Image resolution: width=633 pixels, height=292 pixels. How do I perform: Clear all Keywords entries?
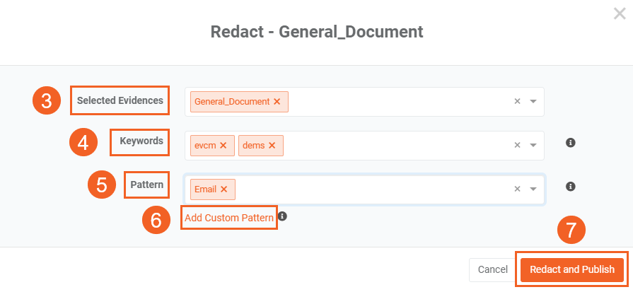517,146
